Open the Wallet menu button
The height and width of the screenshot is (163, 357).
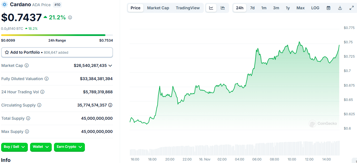point(41,147)
